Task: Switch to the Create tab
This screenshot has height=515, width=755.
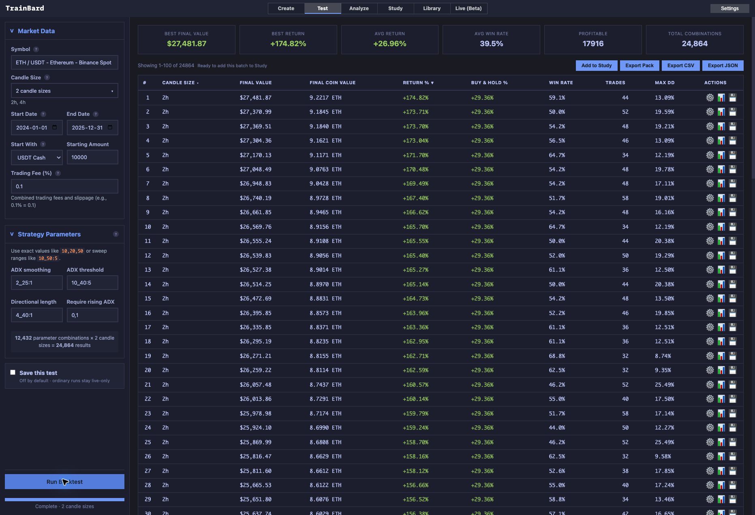Action: point(286,9)
